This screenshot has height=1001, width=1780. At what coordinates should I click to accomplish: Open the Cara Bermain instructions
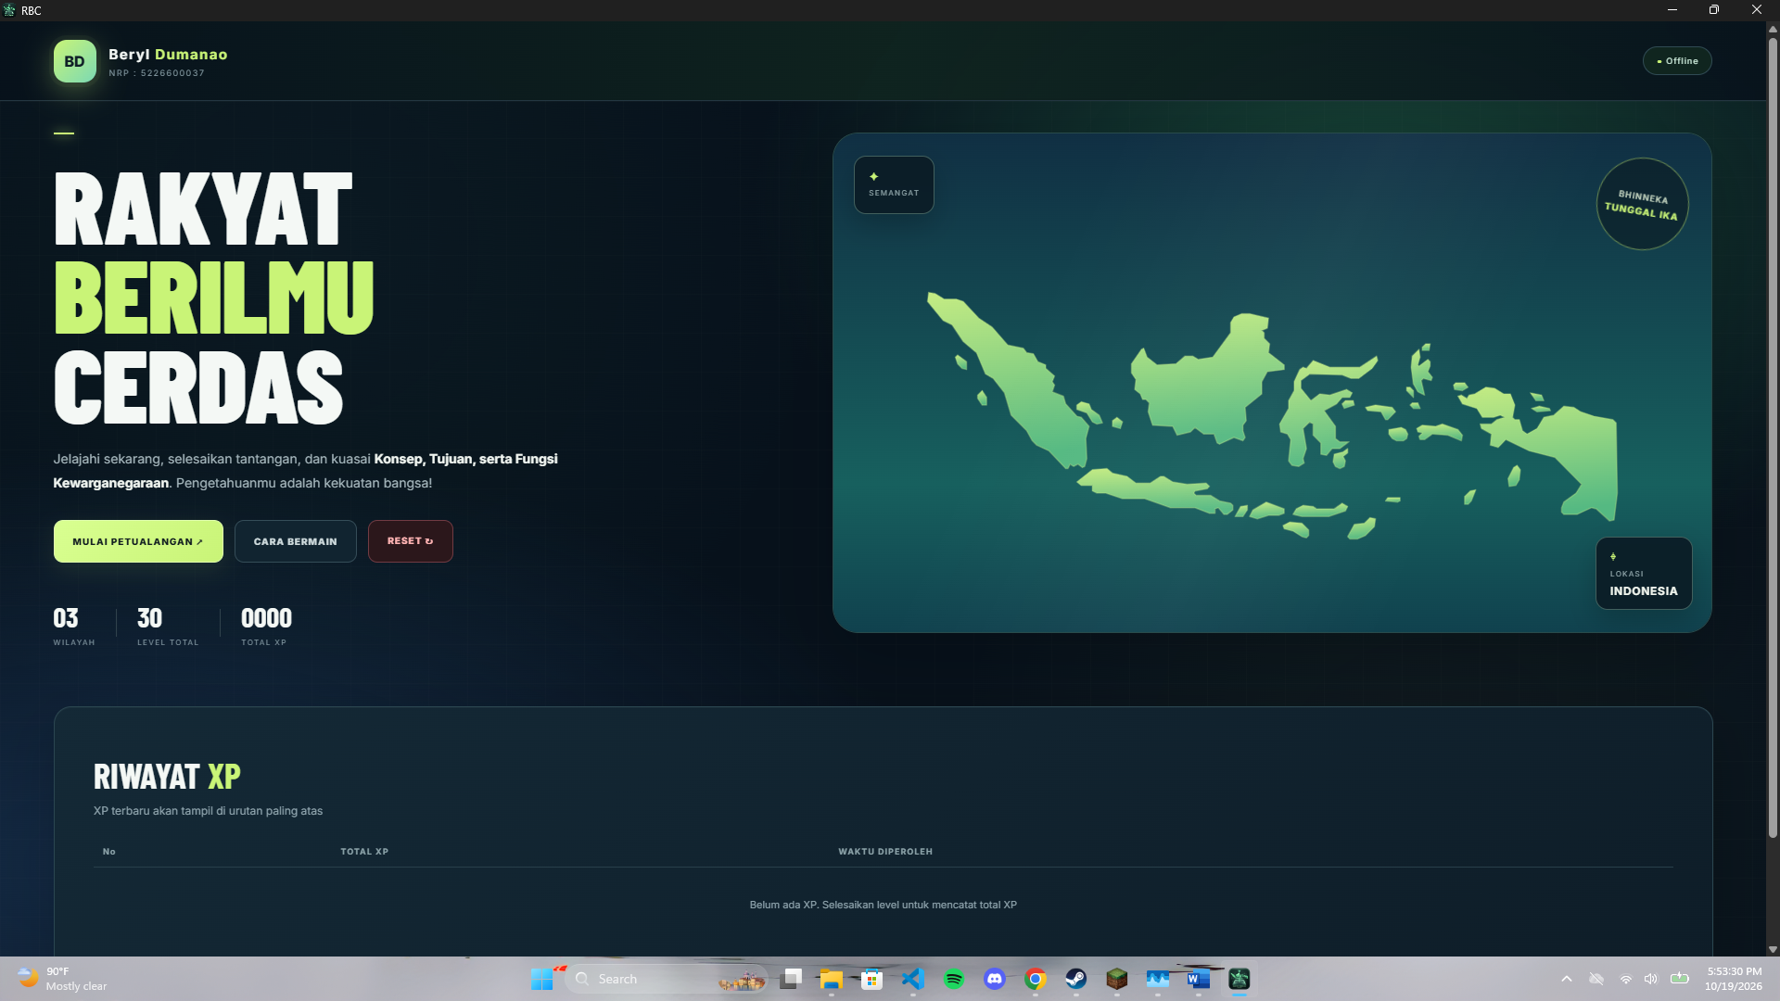click(x=296, y=541)
